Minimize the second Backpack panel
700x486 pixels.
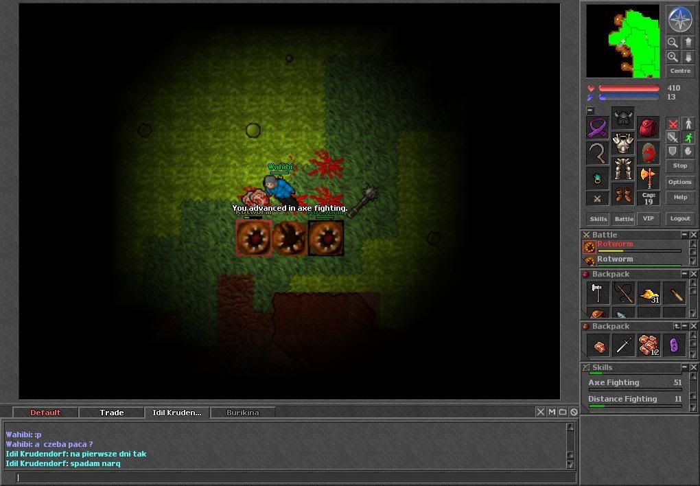684,326
